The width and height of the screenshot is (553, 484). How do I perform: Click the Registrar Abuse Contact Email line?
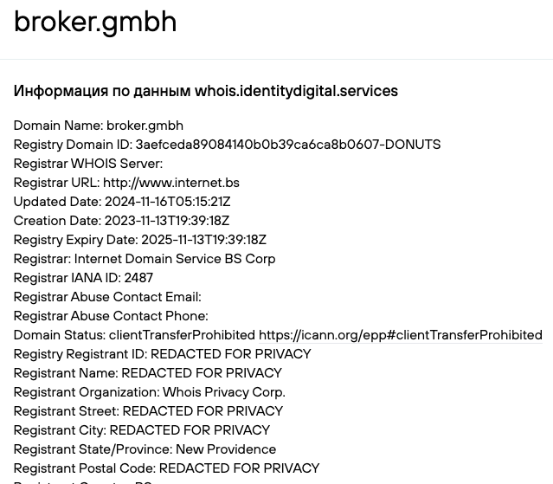coord(107,297)
